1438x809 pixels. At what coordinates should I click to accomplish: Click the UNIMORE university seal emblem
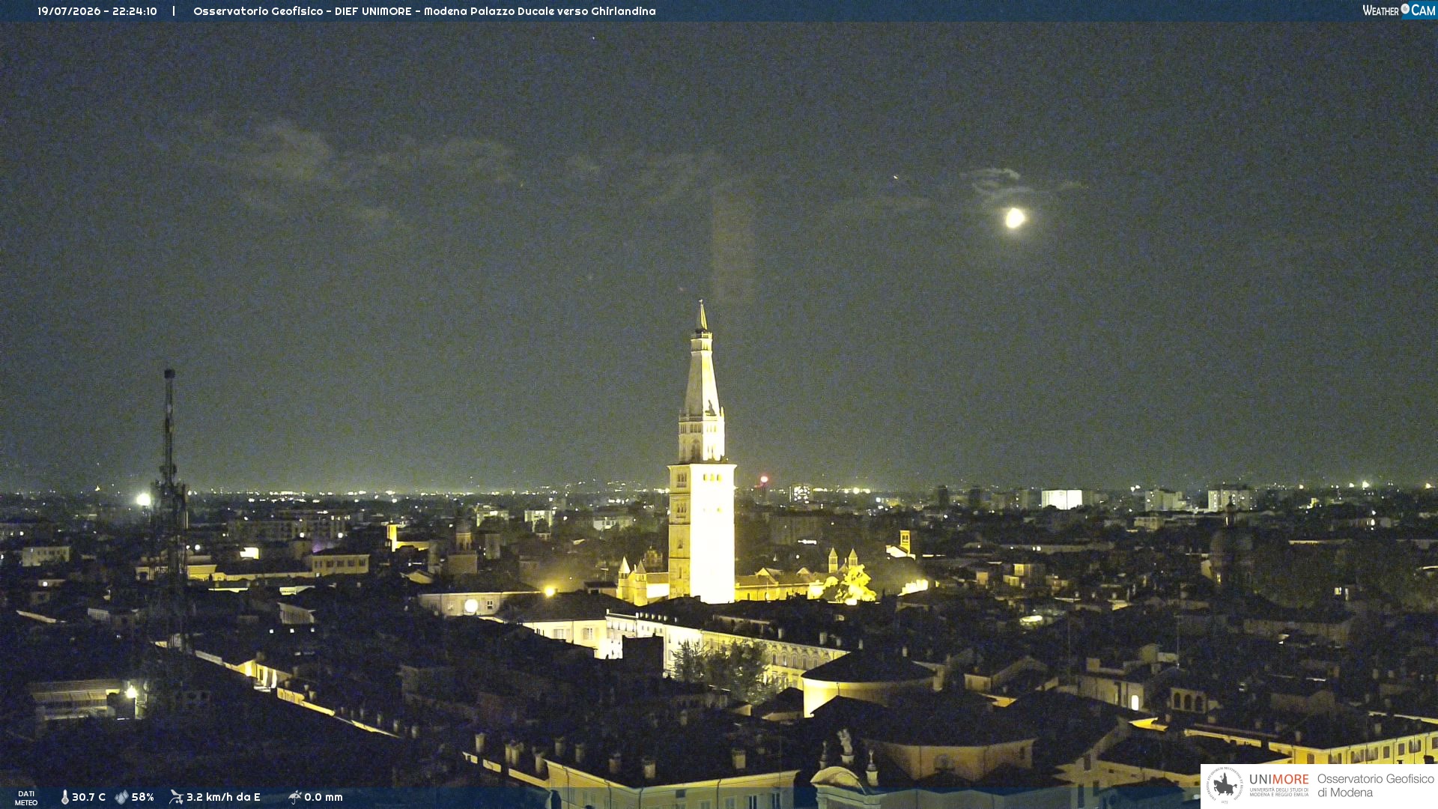click(1225, 785)
